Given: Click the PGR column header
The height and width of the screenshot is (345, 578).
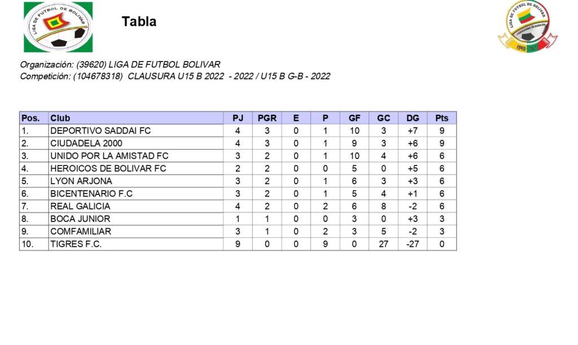Looking at the screenshot, I should (x=267, y=118).
